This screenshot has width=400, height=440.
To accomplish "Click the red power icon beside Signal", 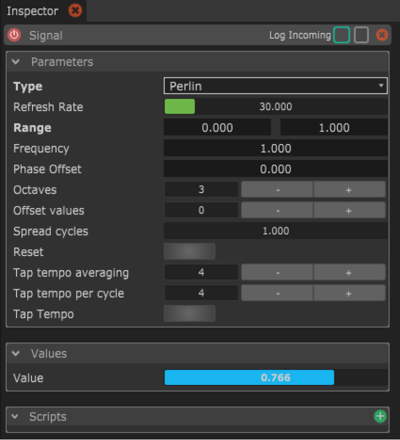I will point(14,35).
